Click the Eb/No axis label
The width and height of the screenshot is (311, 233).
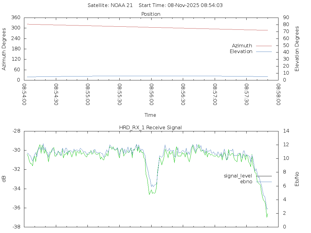click(x=297, y=179)
